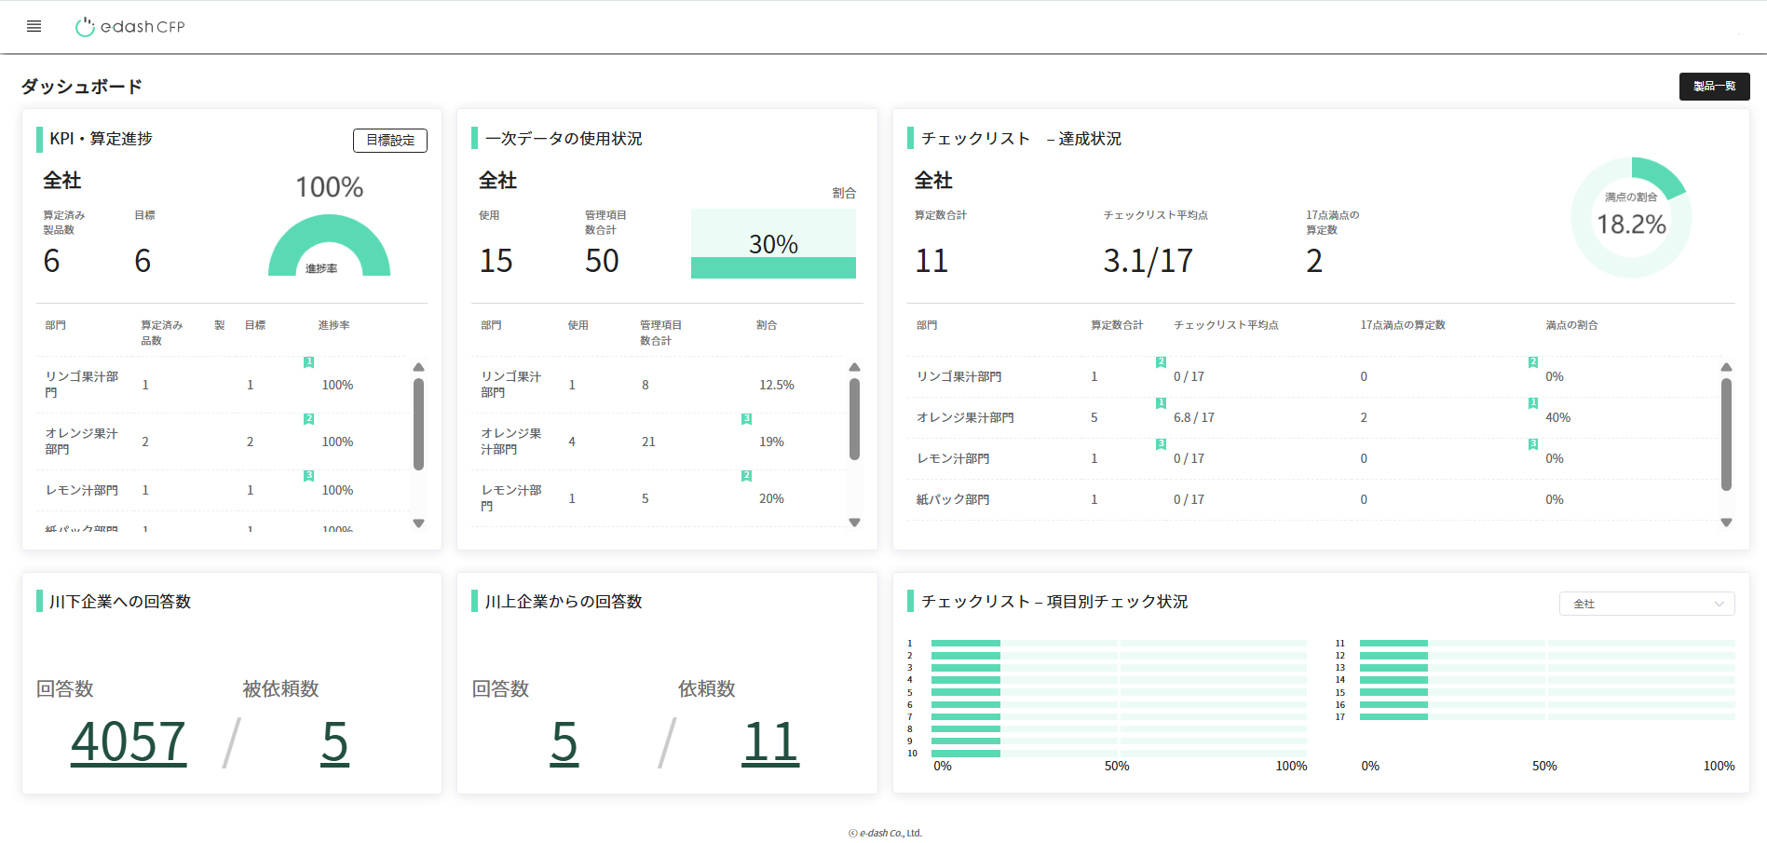Click the edash CFP logo
Image resolution: width=1767 pixels, height=843 pixels.
[129, 26]
